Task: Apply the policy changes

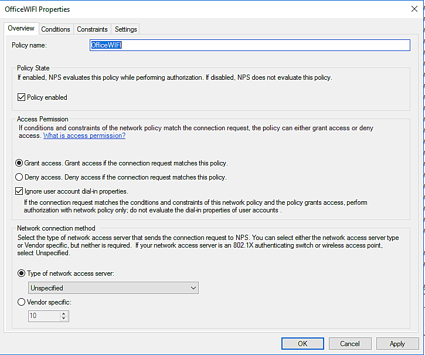Action: click(x=397, y=344)
